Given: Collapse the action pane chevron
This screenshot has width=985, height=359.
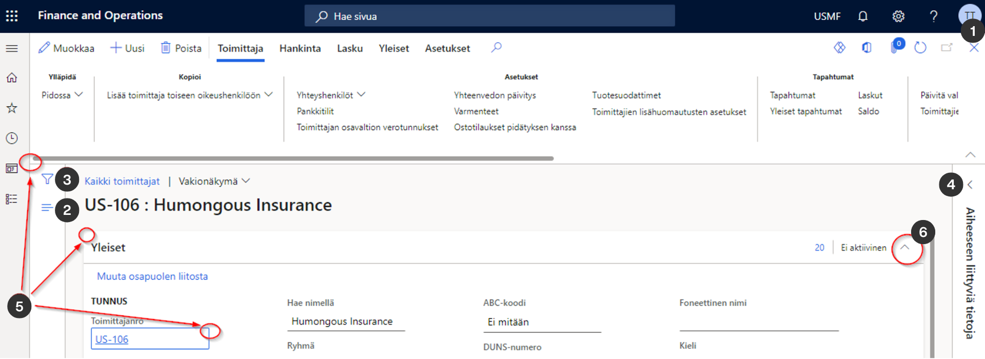Looking at the screenshot, I should [x=970, y=154].
